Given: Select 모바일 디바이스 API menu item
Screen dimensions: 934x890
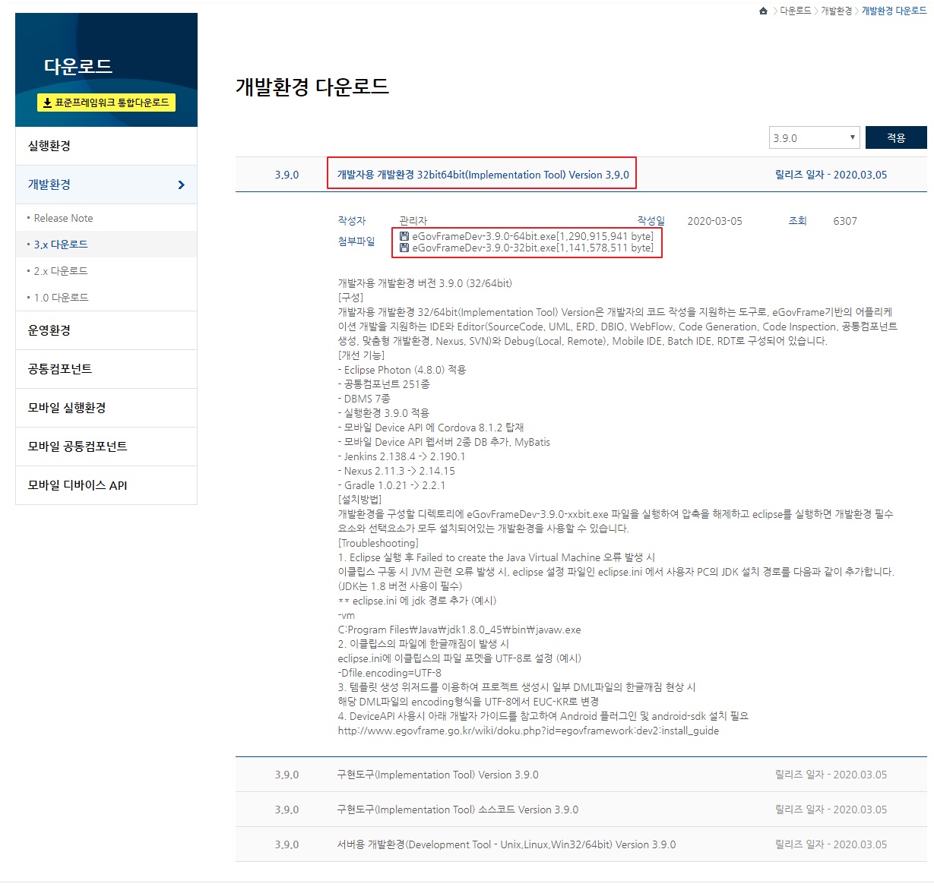Looking at the screenshot, I should click(x=78, y=485).
